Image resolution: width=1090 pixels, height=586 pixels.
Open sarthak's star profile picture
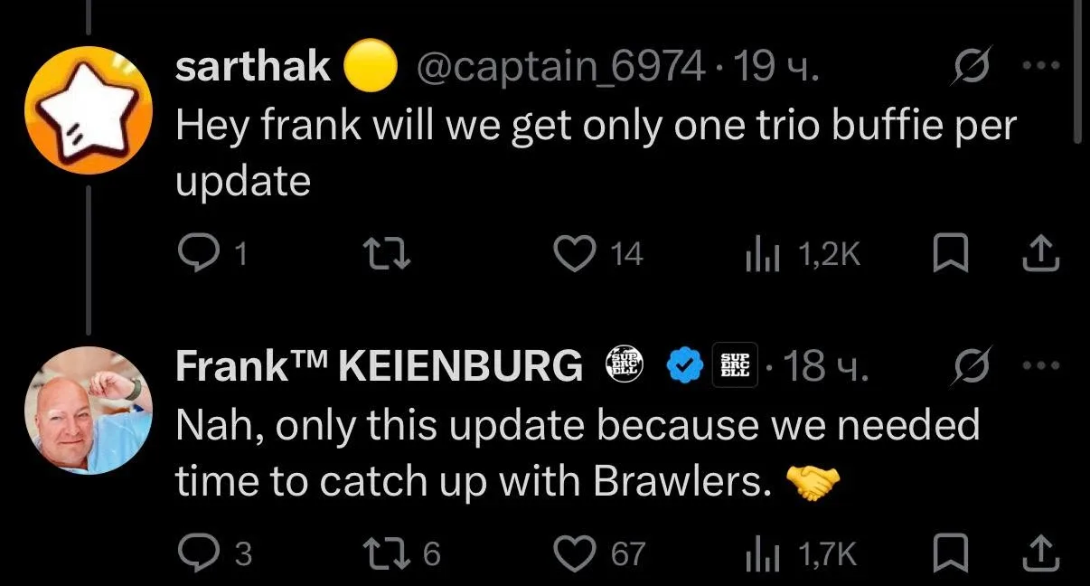[87, 112]
